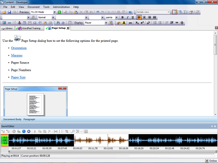Open the Document menu
218x163 pixels.
click(33, 7)
